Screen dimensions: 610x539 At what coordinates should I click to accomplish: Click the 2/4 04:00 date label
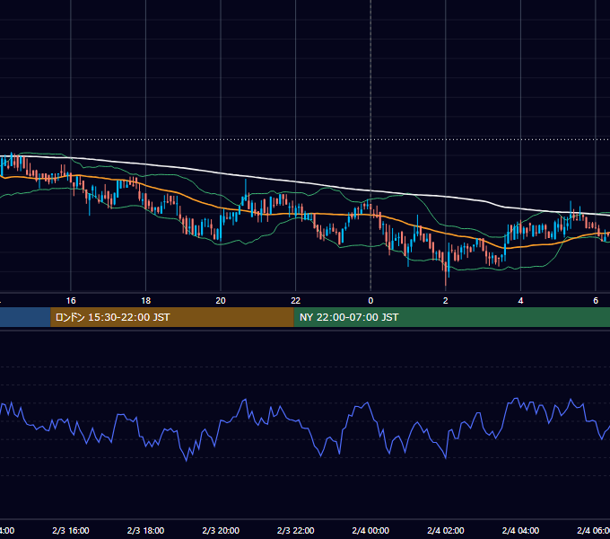pos(520,531)
